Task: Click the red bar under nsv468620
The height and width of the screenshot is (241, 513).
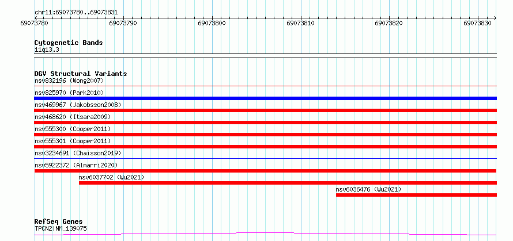Action: [265, 123]
